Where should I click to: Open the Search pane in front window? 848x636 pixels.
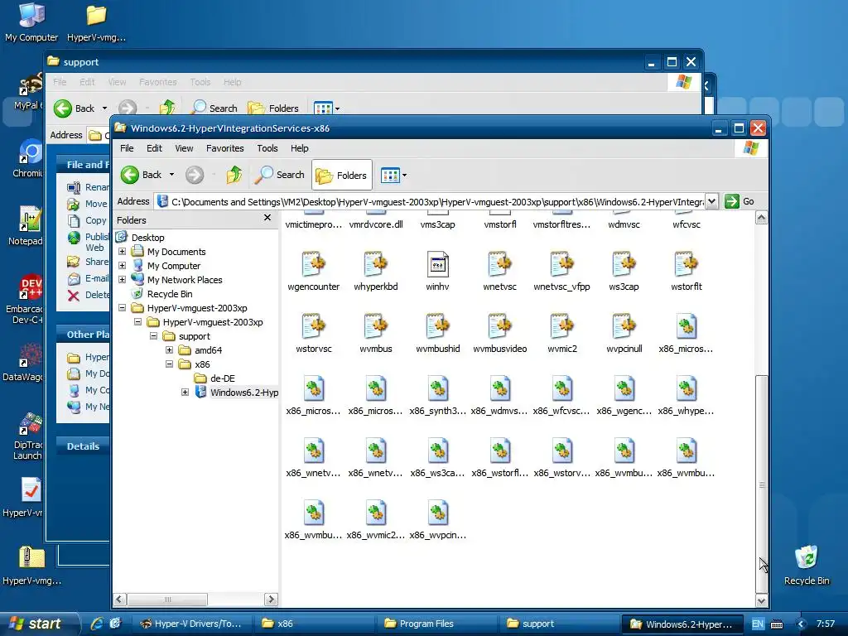click(280, 175)
